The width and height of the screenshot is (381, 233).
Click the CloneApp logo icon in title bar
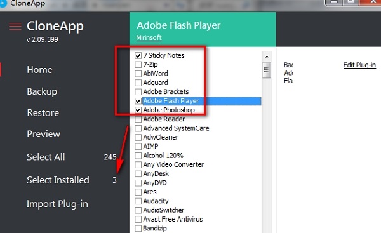[x=3, y=4]
